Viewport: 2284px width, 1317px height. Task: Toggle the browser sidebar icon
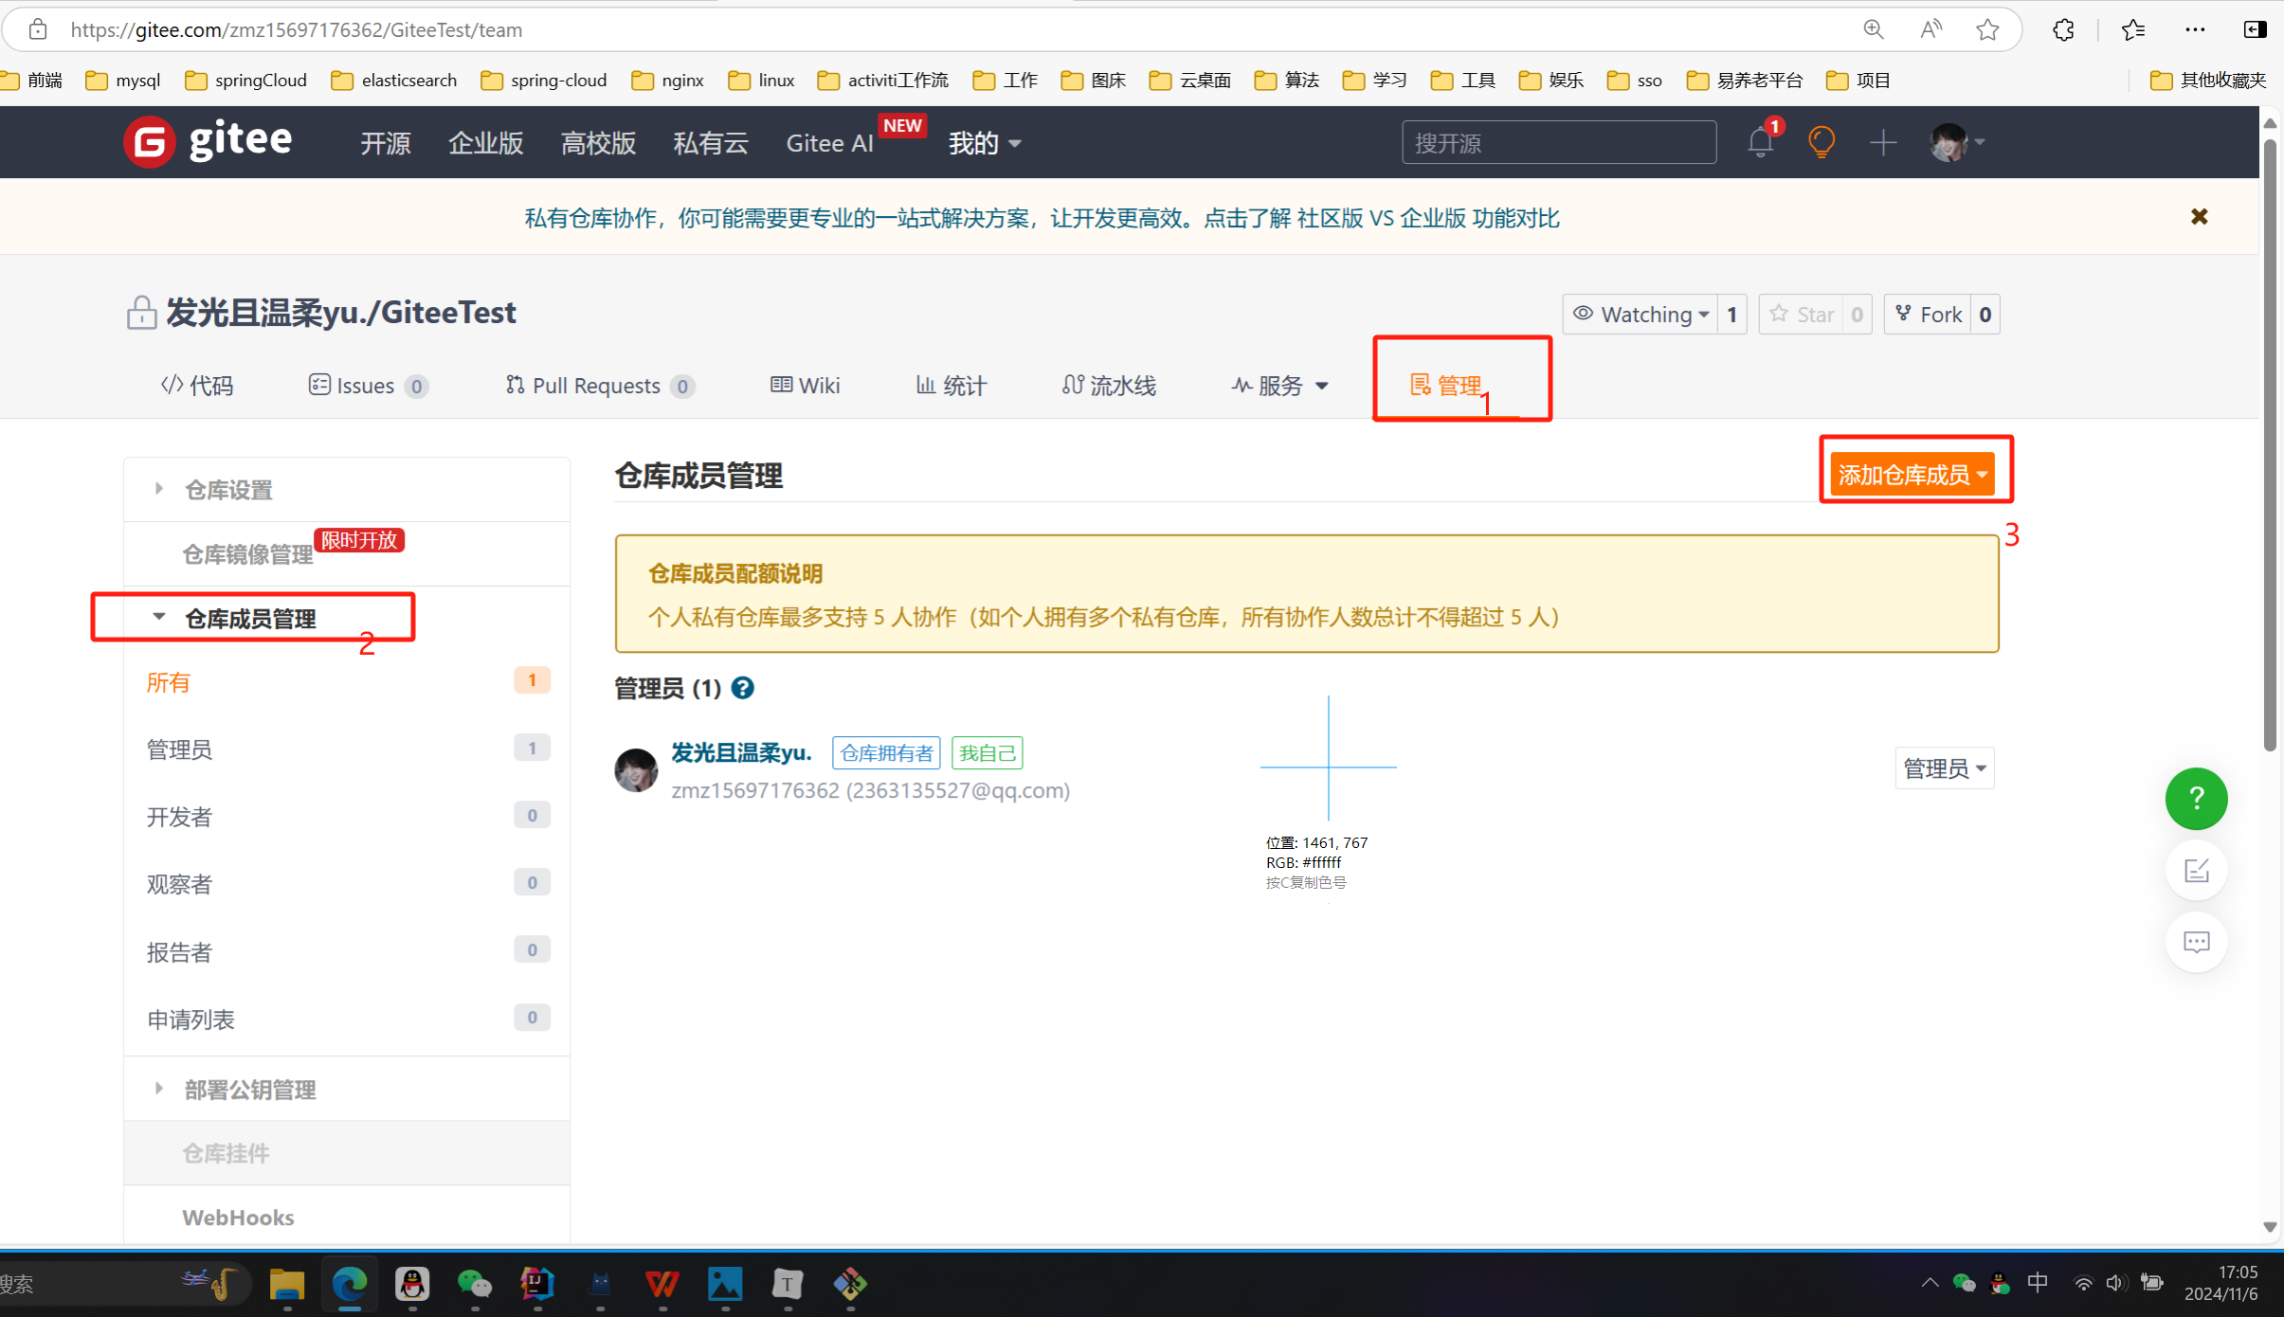(2255, 29)
